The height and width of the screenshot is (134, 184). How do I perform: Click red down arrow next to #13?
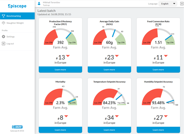coord(68,56)
